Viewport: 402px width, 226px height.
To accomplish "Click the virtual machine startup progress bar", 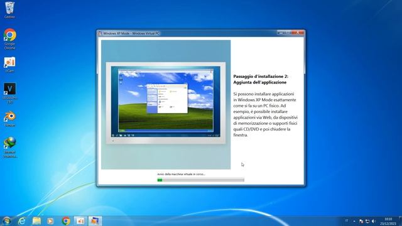I will (x=201, y=180).
